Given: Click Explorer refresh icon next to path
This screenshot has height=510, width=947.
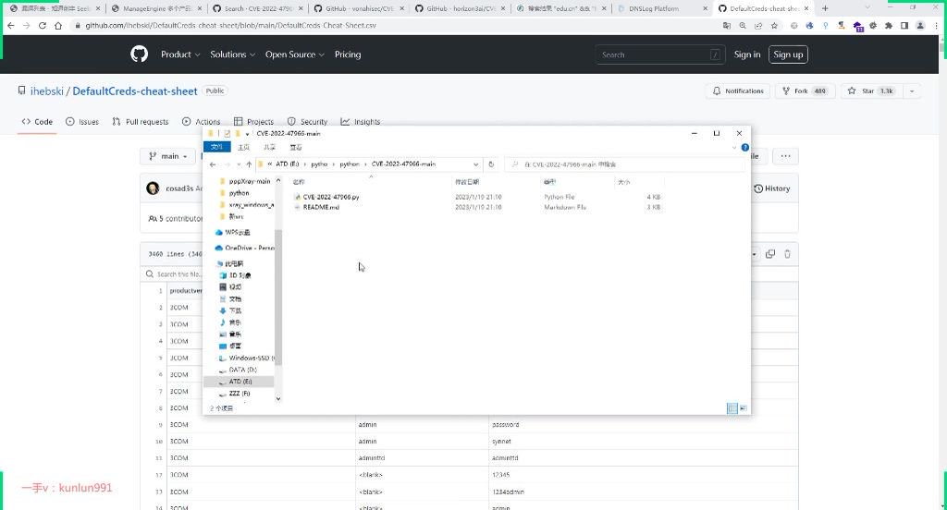Looking at the screenshot, I should tap(491, 164).
